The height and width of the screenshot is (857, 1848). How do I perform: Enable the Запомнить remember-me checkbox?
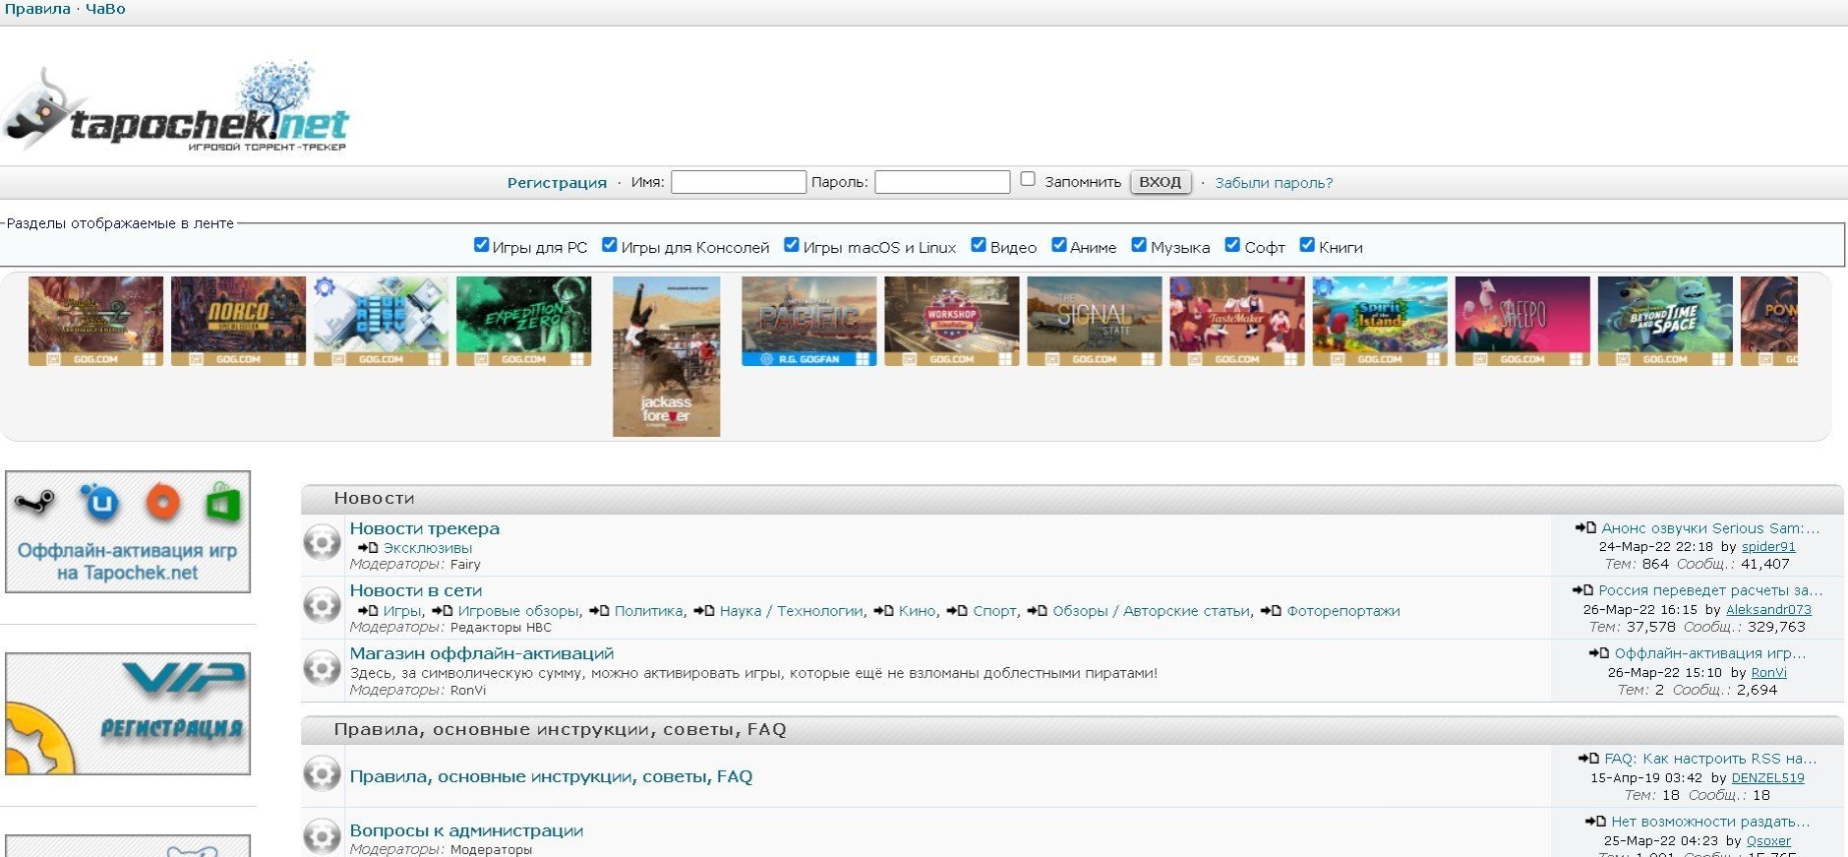pos(1028,179)
